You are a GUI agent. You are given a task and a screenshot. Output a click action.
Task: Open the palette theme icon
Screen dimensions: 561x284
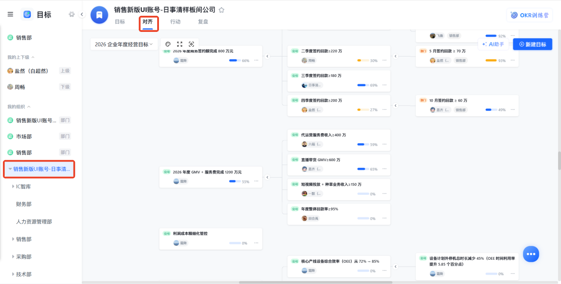tap(168, 44)
